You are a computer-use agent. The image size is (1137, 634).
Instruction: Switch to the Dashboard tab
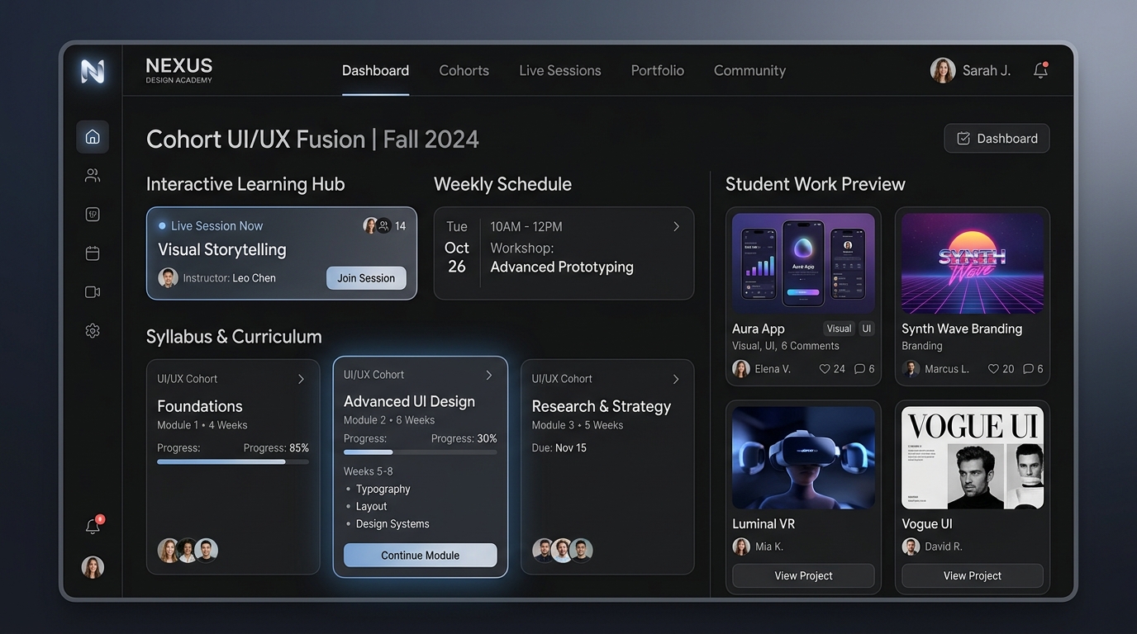click(375, 71)
